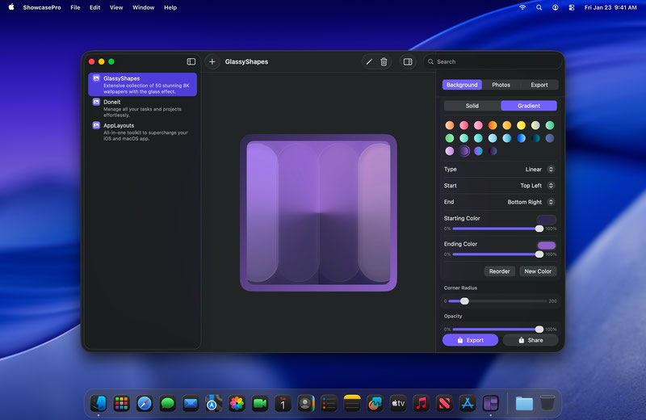Click the plus icon to add a showcase

click(x=212, y=61)
